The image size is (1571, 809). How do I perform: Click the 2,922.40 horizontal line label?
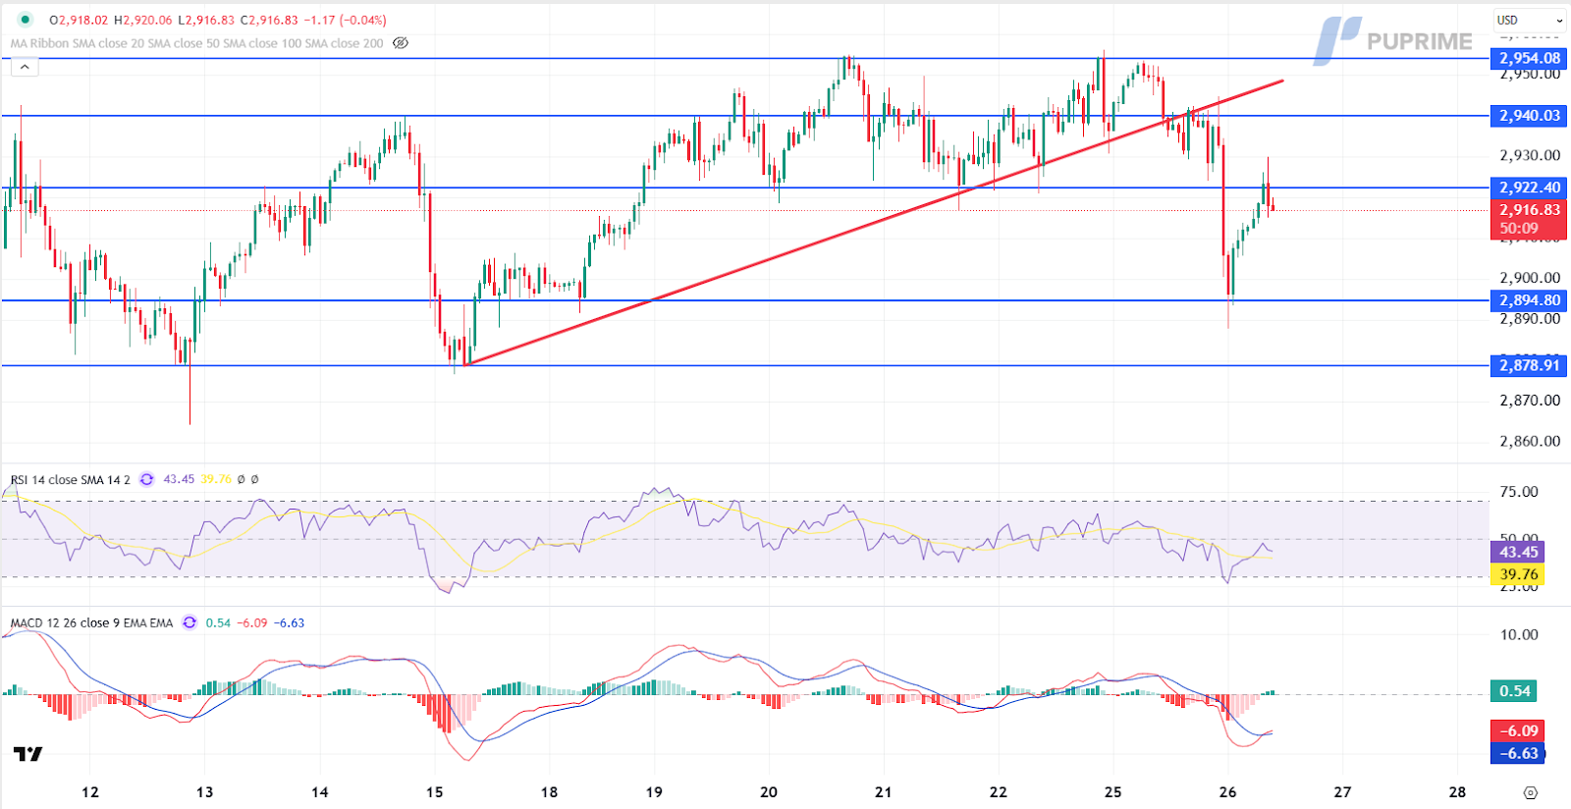pos(1529,188)
